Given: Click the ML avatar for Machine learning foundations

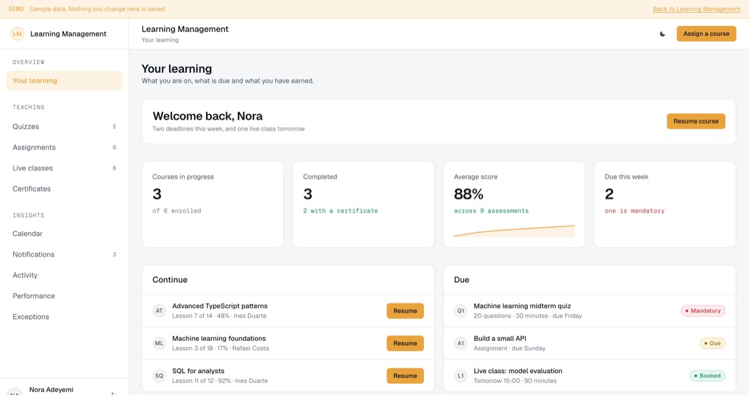Looking at the screenshot, I should click(x=159, y=344).
